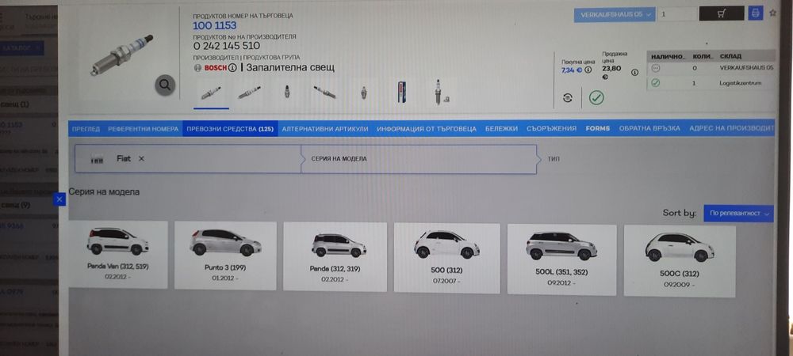Select the Bosch box packaging thumbnail
Screen dimensions: 793x356
coord(401,93)
